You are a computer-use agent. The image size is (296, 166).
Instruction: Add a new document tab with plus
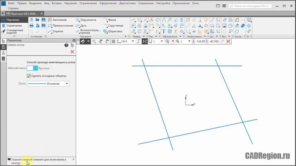(x=3, y=13)
